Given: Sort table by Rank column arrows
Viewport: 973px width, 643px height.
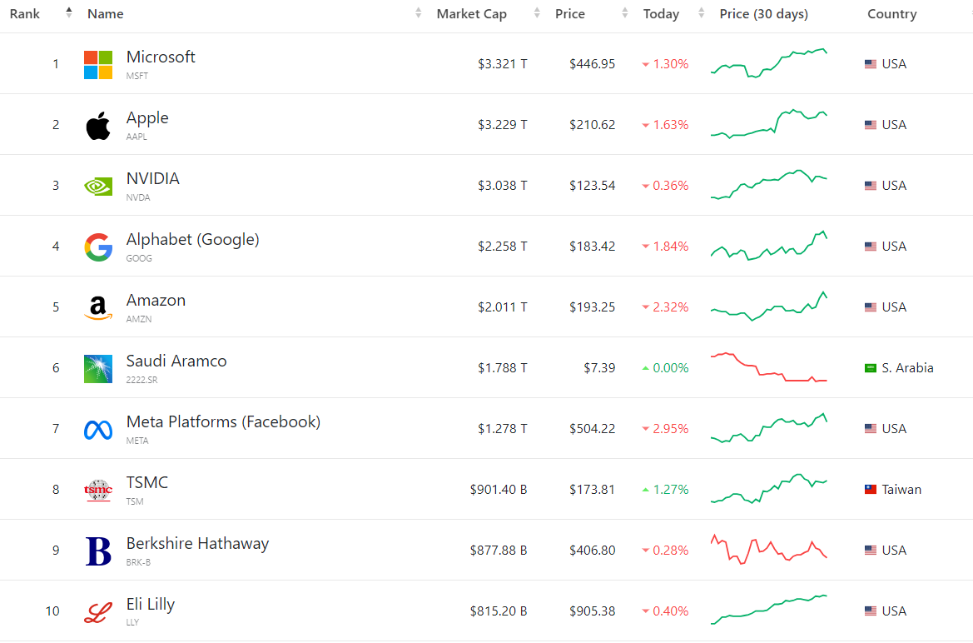Looking at the screenshot, I should pos(69,13).
